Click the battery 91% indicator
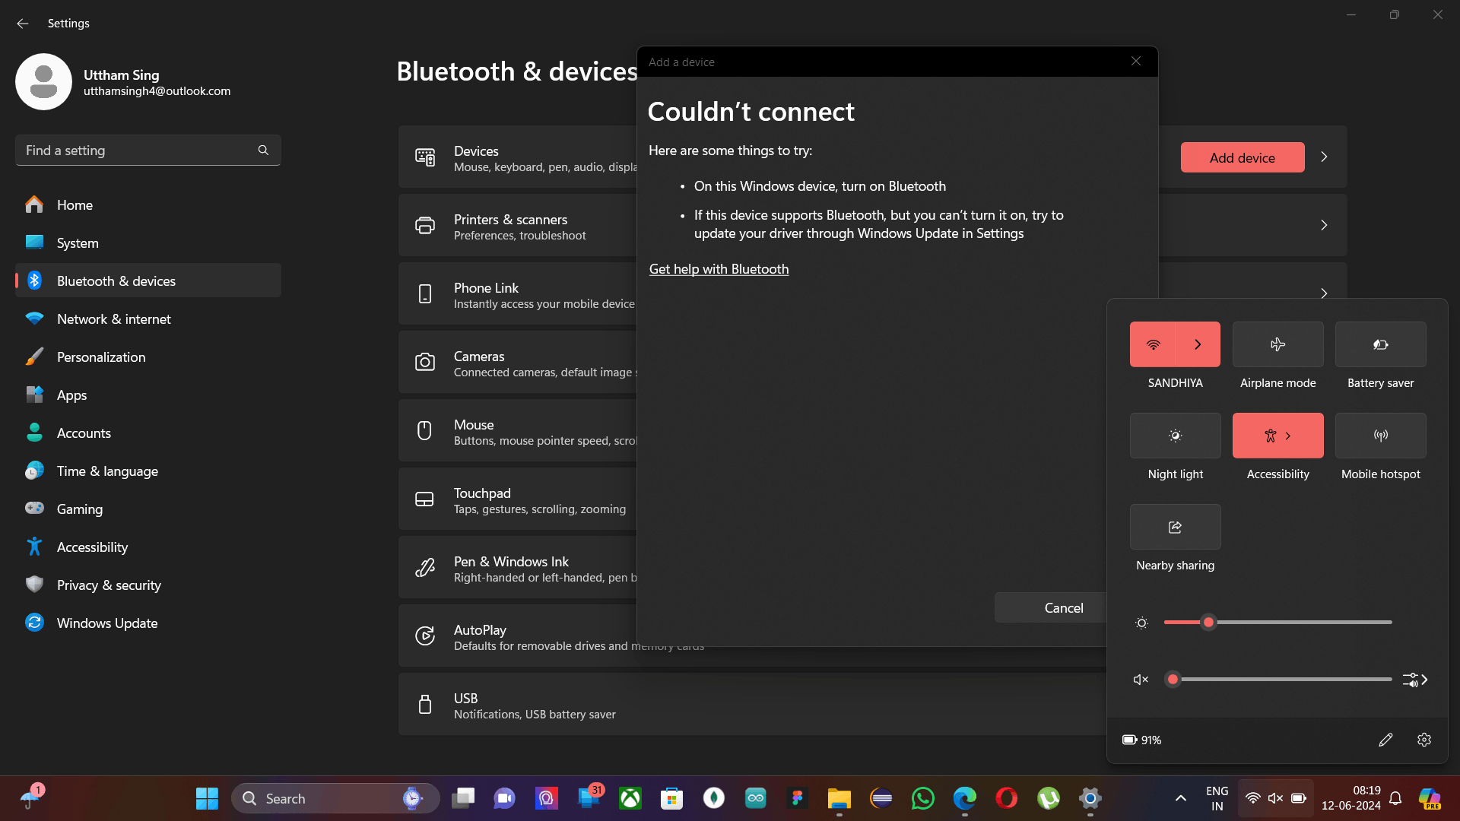This screenshot has width=1460, height=821. click(1142, 740)
